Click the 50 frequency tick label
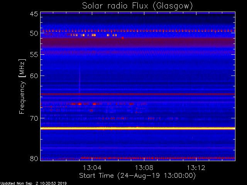 pos(34,33)
